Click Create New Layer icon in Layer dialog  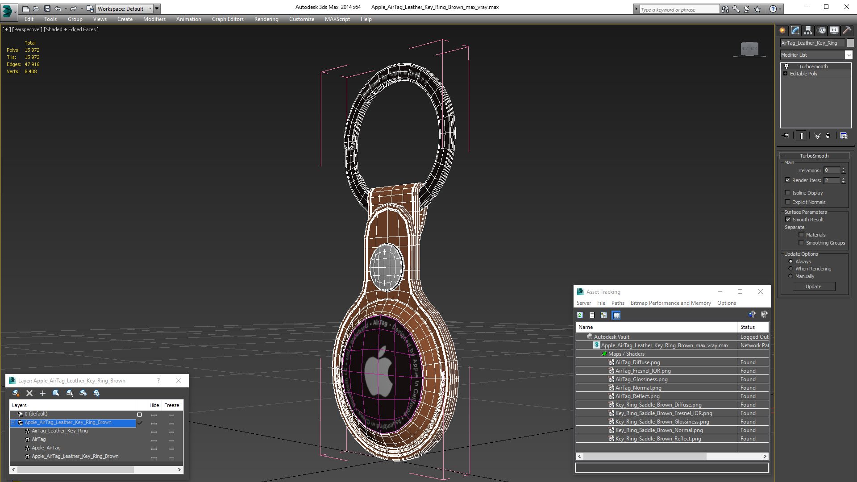pyautogui.click(x=16, y=393)
